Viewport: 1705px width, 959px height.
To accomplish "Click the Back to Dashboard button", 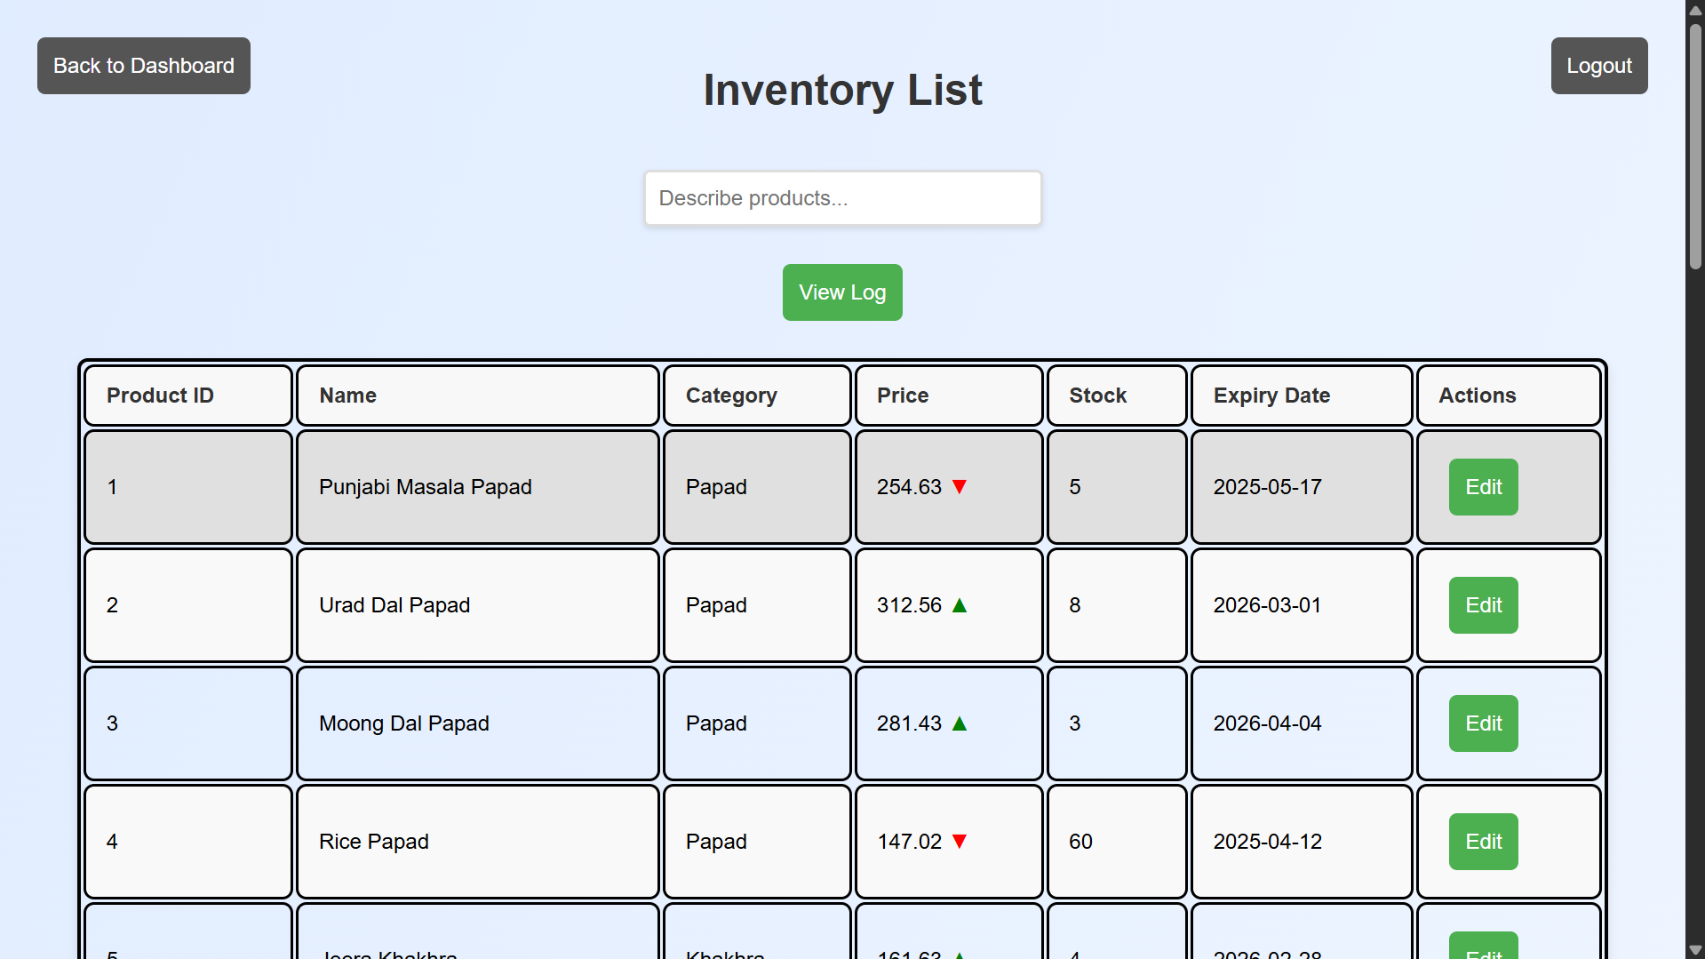I will click(x=144, y=66).
